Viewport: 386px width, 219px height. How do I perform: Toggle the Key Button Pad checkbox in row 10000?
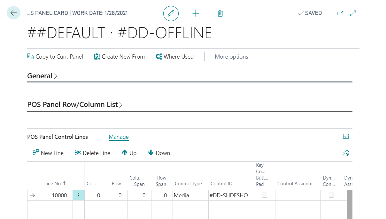tap(265, 195)
